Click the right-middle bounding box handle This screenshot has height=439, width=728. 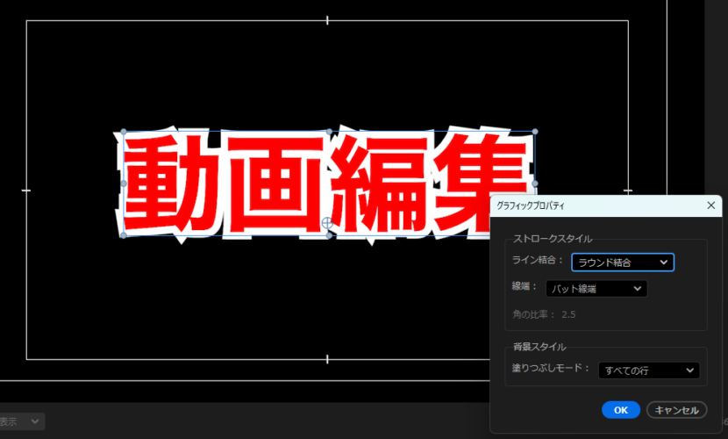pos(535,184)
